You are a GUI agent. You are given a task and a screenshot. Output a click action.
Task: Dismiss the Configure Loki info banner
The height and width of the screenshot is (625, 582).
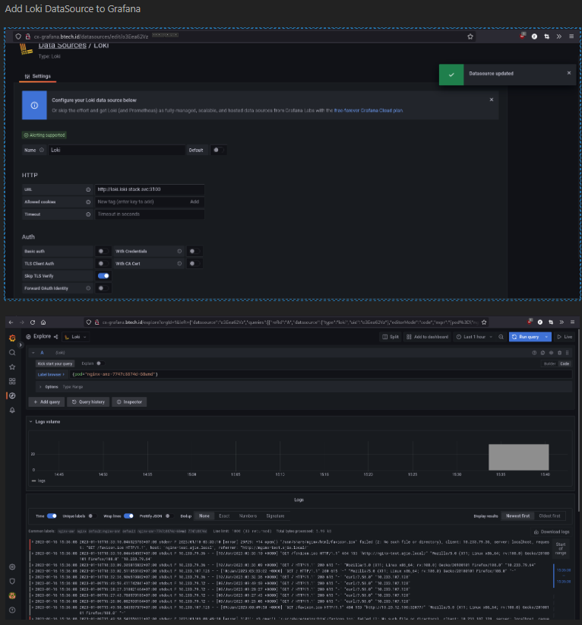click(491, 100)
